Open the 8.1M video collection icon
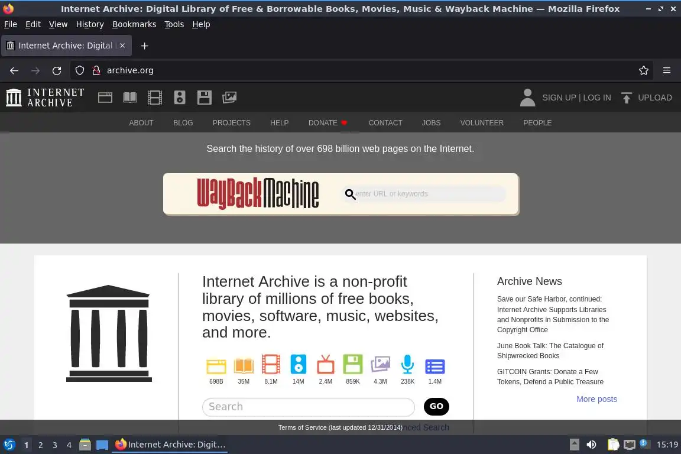The width and height of the screenshot is (681, 454). click(271, 364)
